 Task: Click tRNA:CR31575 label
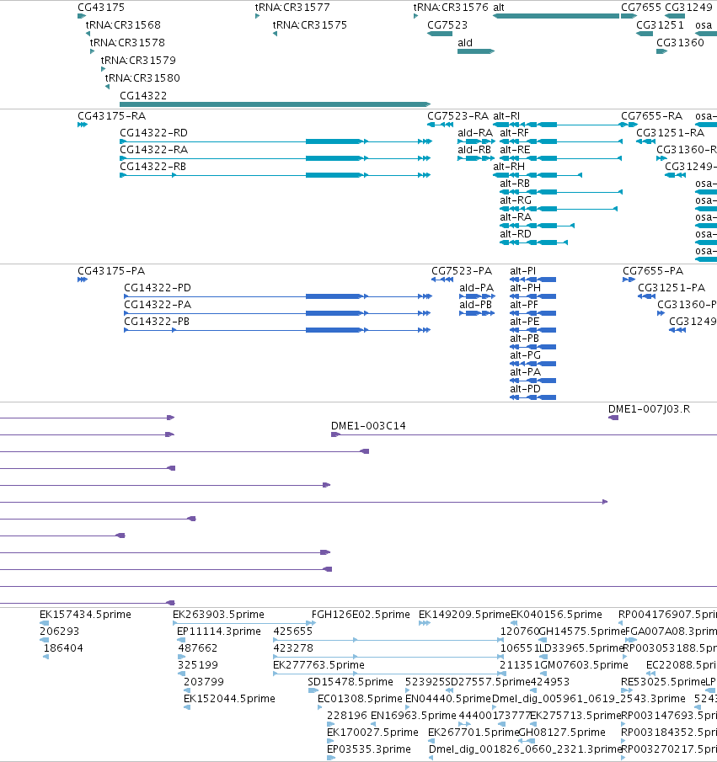[310, 24]
